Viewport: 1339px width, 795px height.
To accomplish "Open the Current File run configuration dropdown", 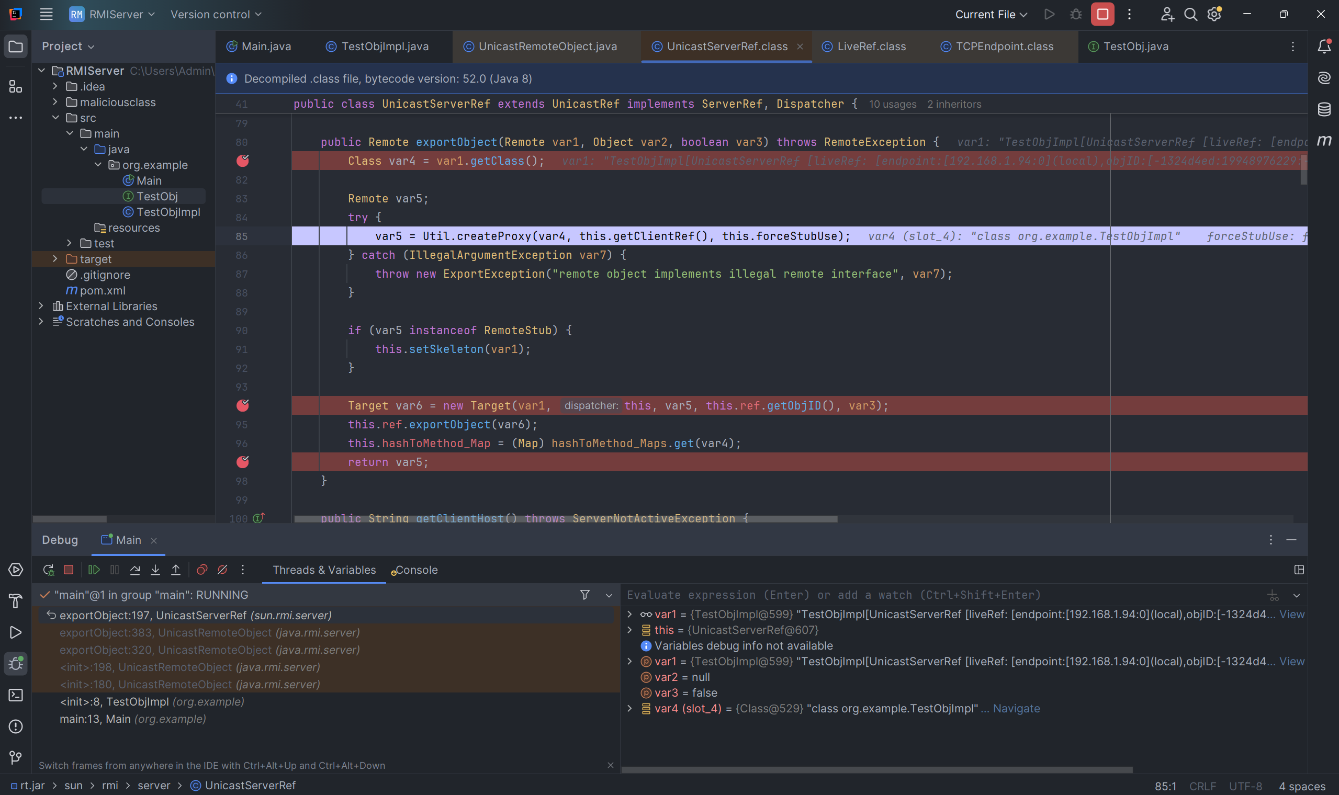I will coord(991,15).
